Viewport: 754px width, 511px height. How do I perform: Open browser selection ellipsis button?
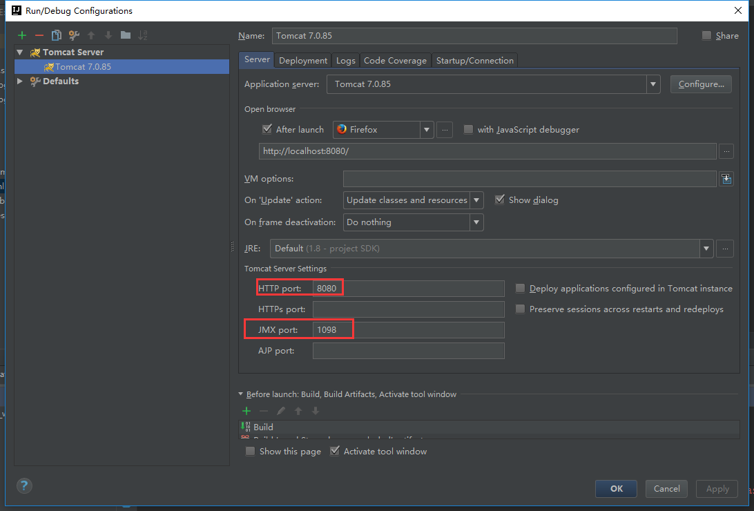[x=445, y=130]
